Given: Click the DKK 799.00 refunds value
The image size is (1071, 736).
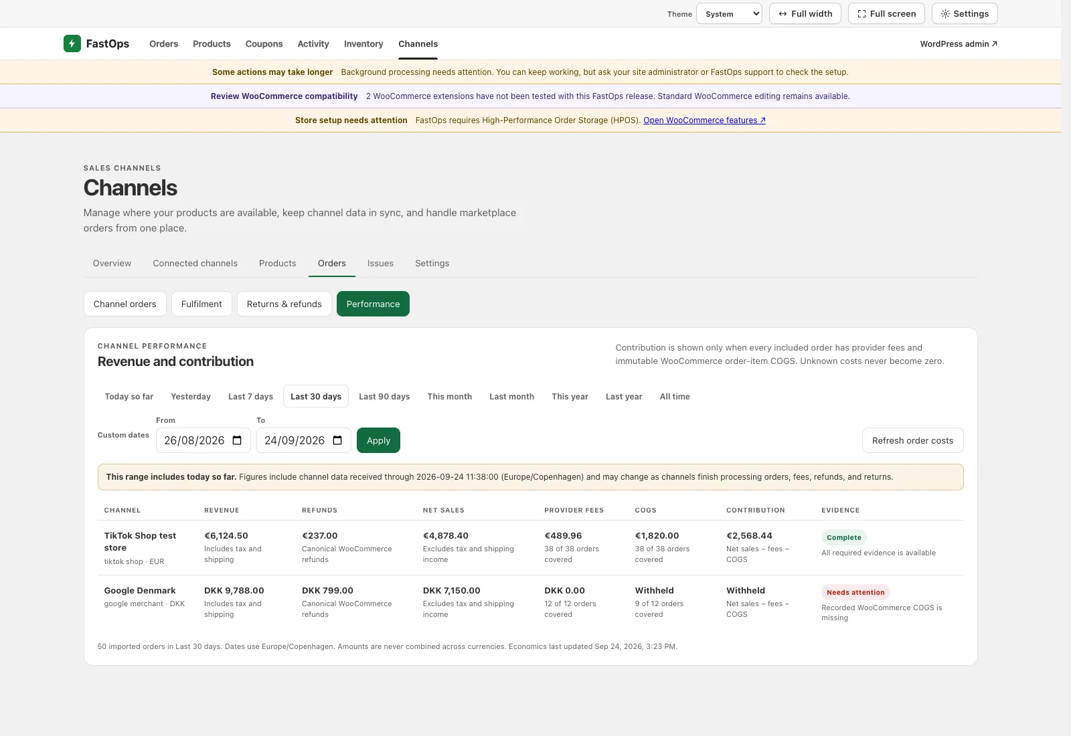Looking at the screenshot, I should 327,591.
